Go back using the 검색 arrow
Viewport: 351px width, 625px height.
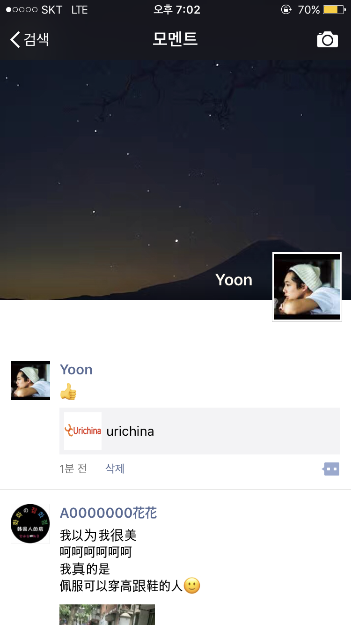(x=29, y=39)
